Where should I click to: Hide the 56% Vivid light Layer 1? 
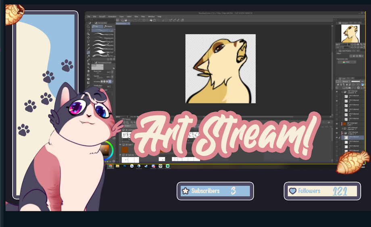pos(337,124)
